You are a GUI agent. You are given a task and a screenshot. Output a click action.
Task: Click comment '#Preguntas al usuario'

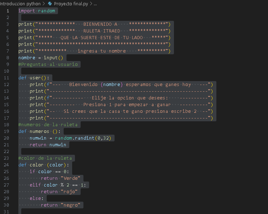click(48, 65)
